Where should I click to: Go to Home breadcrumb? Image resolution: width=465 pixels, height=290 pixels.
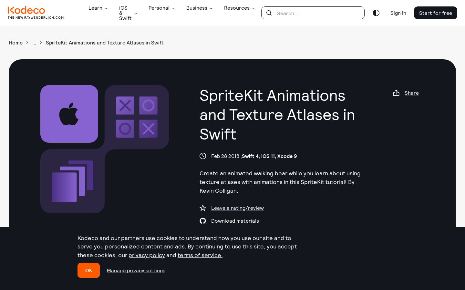pyautogui.click(x=15, y=43)
